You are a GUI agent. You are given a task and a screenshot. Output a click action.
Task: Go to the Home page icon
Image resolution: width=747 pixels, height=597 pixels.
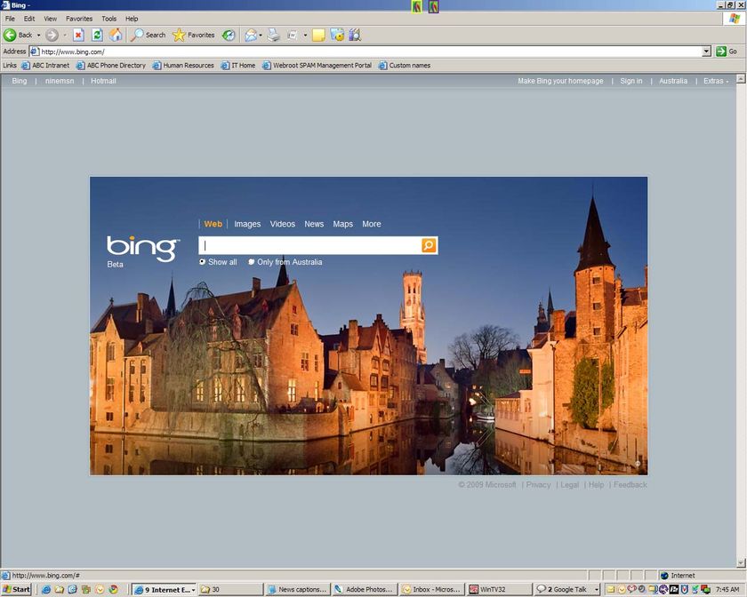pos(115,35)
